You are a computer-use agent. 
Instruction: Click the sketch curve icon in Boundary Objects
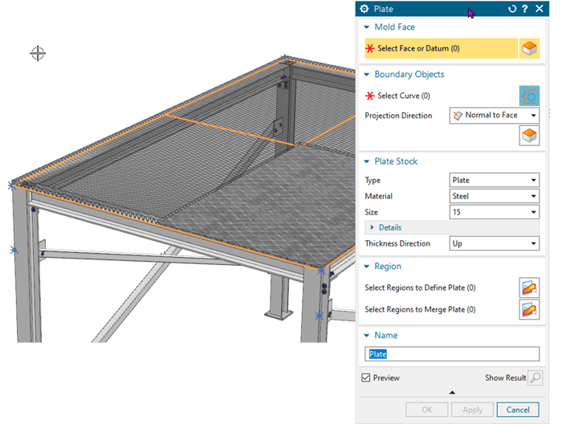(529, 96)
